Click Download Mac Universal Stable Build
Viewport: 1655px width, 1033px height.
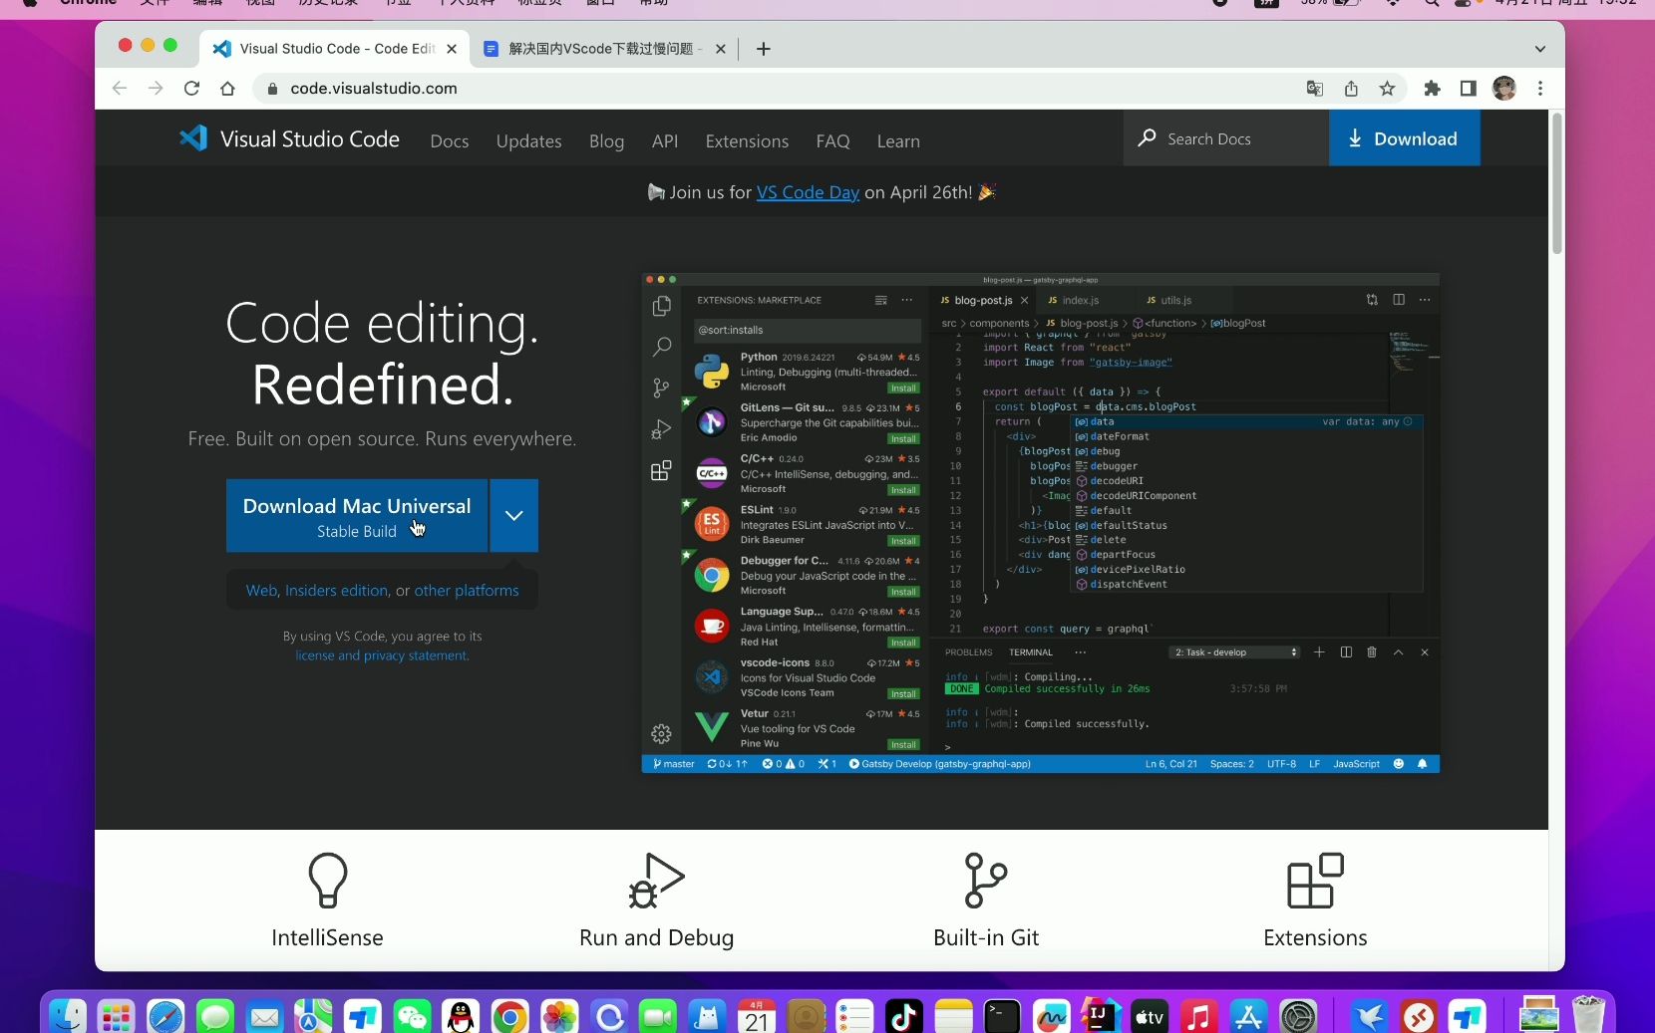pyautogui.click(x=357, y=515)
